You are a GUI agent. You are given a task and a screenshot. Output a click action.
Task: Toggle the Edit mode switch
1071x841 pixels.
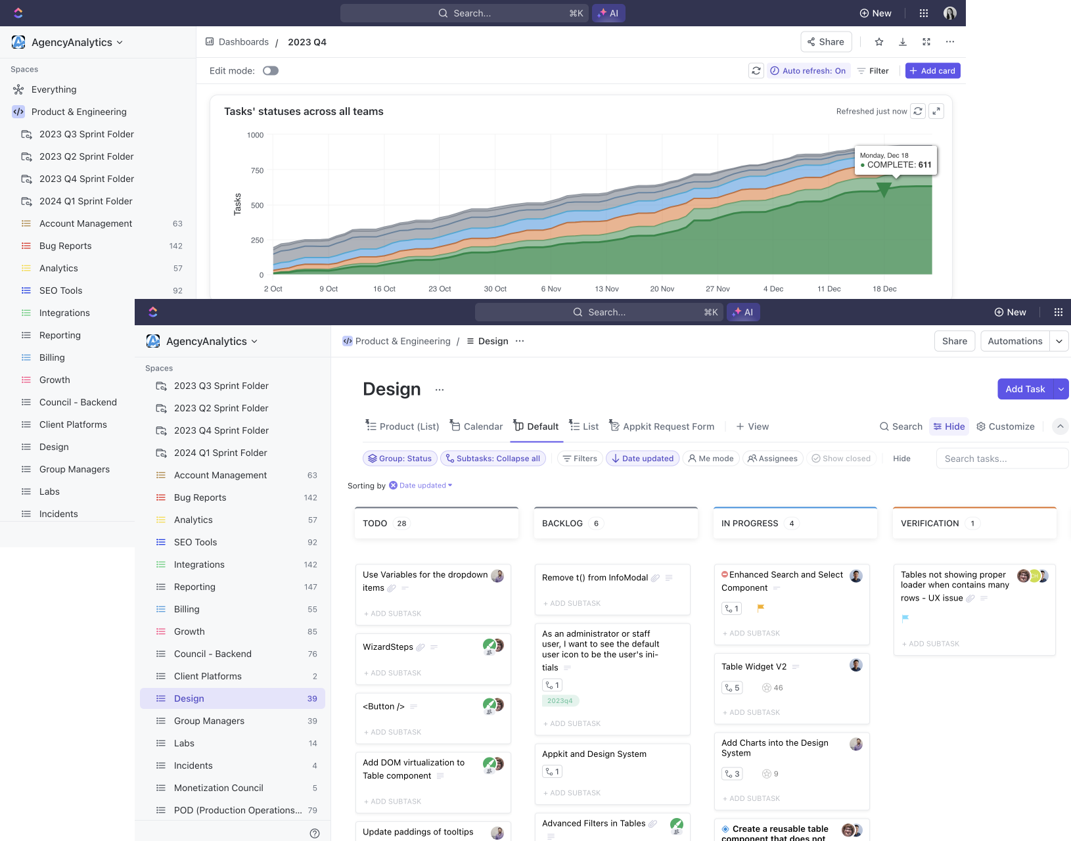pos(271,71)
